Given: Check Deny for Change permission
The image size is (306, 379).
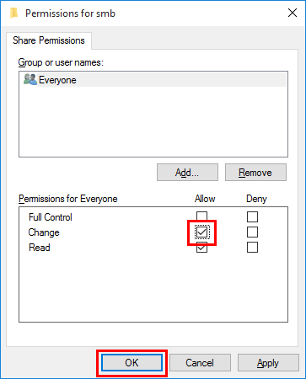Looking at the screenshot, I should [252, 232].
